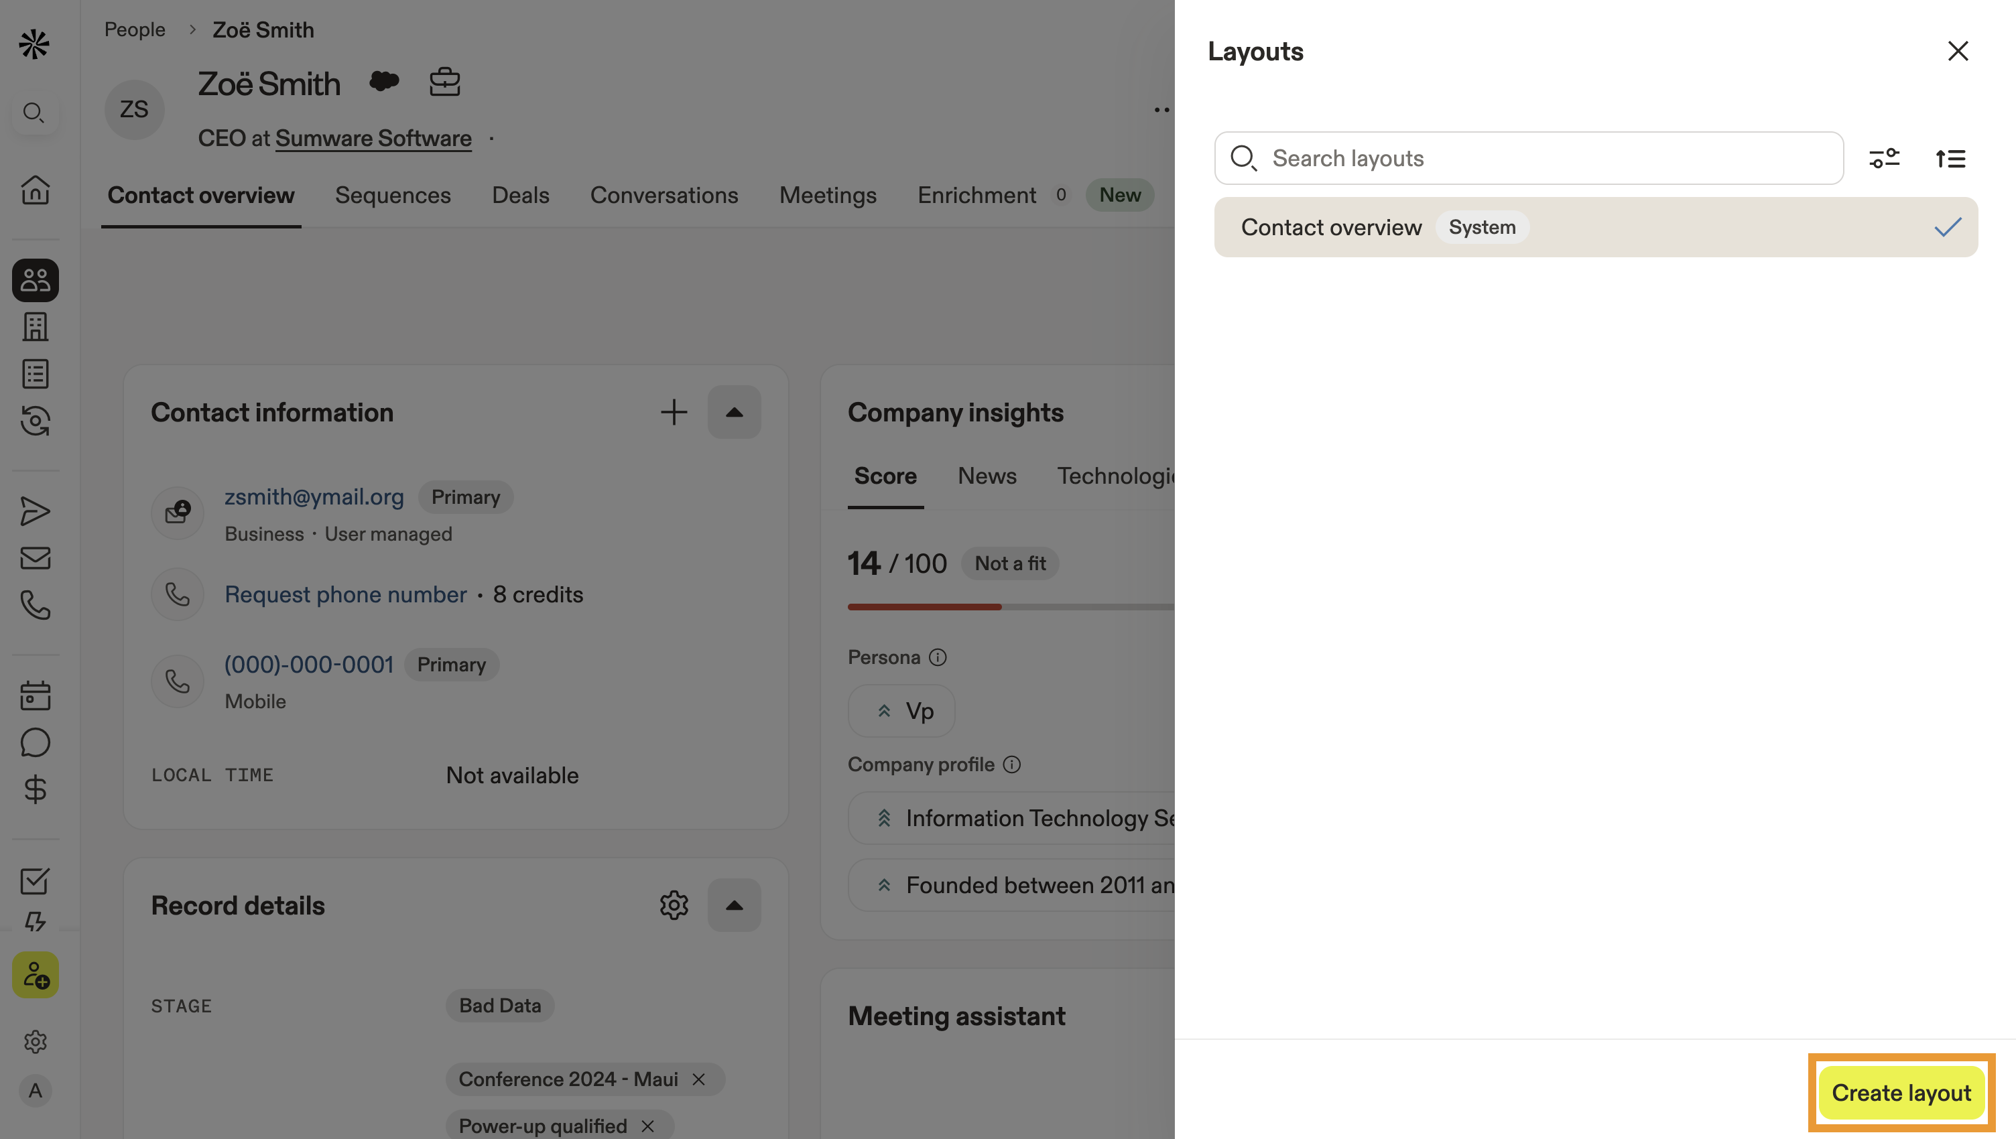Open the Meetings calendar icon in sidebar
The width and height of the screenshot is (2016, 1139).
tap(36, 695)
